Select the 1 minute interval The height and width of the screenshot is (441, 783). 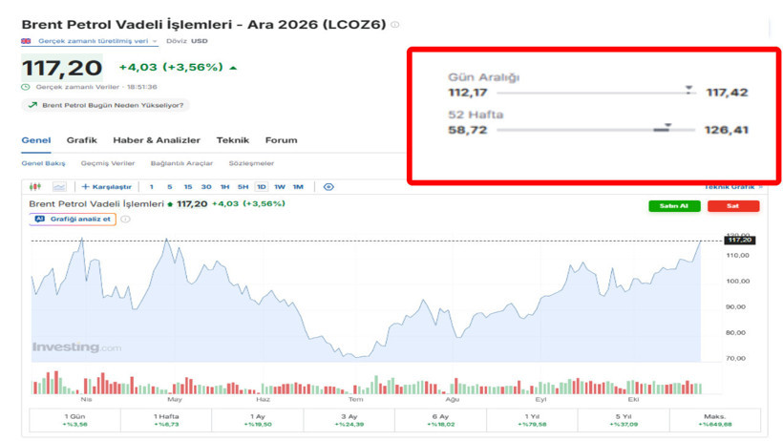click(151, 187)
